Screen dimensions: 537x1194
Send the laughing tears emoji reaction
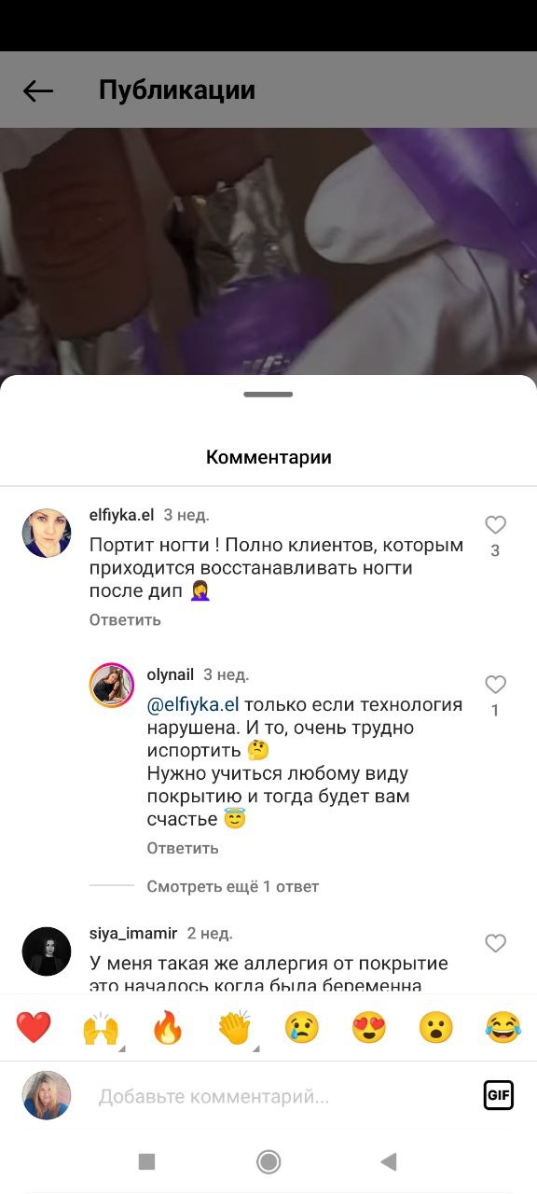(x=503, y=1028)
